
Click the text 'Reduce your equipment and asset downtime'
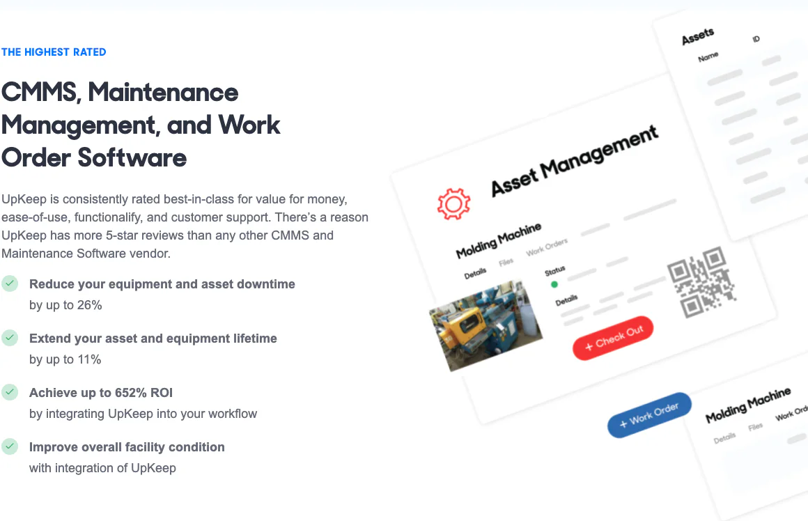coord(162,284)
